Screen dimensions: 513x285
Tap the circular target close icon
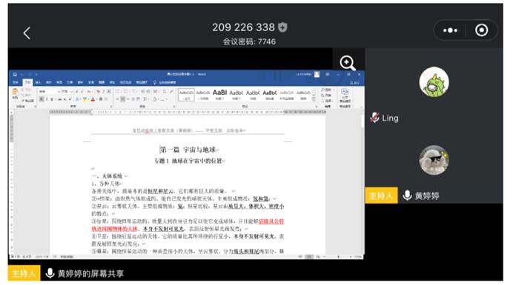pos(481,30)
